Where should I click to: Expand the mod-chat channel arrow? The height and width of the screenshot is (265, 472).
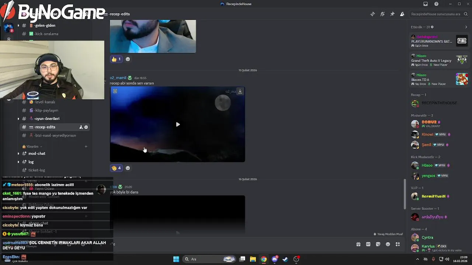tap(18, 153)
